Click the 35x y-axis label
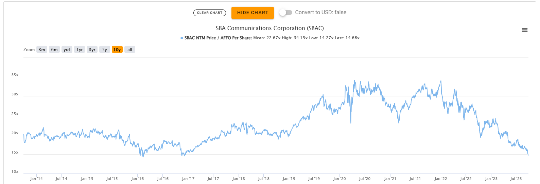This screenshot has height=184, width=540. [x=15, y=75]
